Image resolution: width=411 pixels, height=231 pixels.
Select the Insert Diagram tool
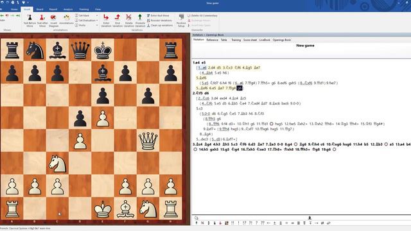click(53, 21)
